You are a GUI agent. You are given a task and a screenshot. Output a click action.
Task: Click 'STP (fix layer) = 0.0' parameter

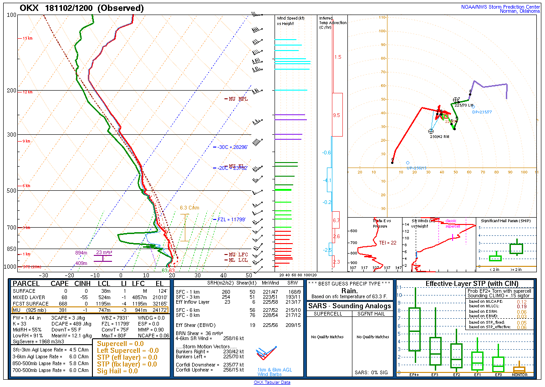[x=127, y=364]
